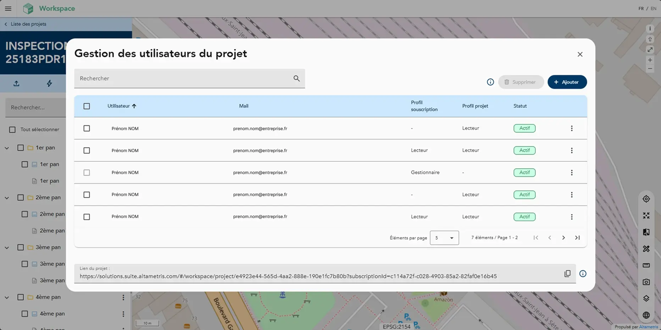Open the hamburger menu beside Workspace
Viewport: 661px width, 330px height.
[x=8, y=8]
